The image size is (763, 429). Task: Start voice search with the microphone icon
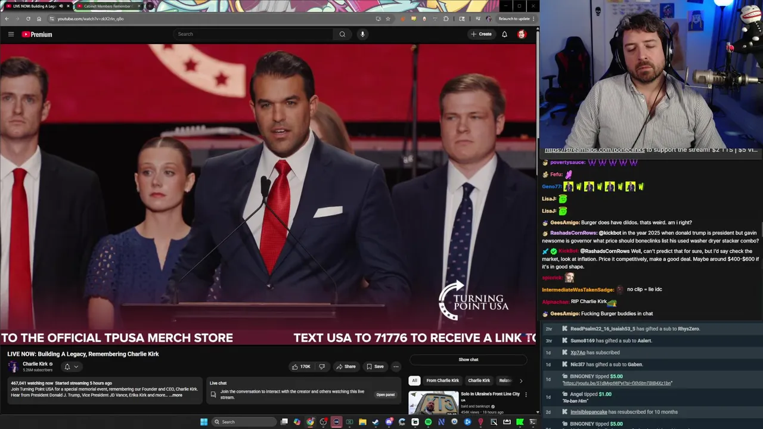[362, 34]
